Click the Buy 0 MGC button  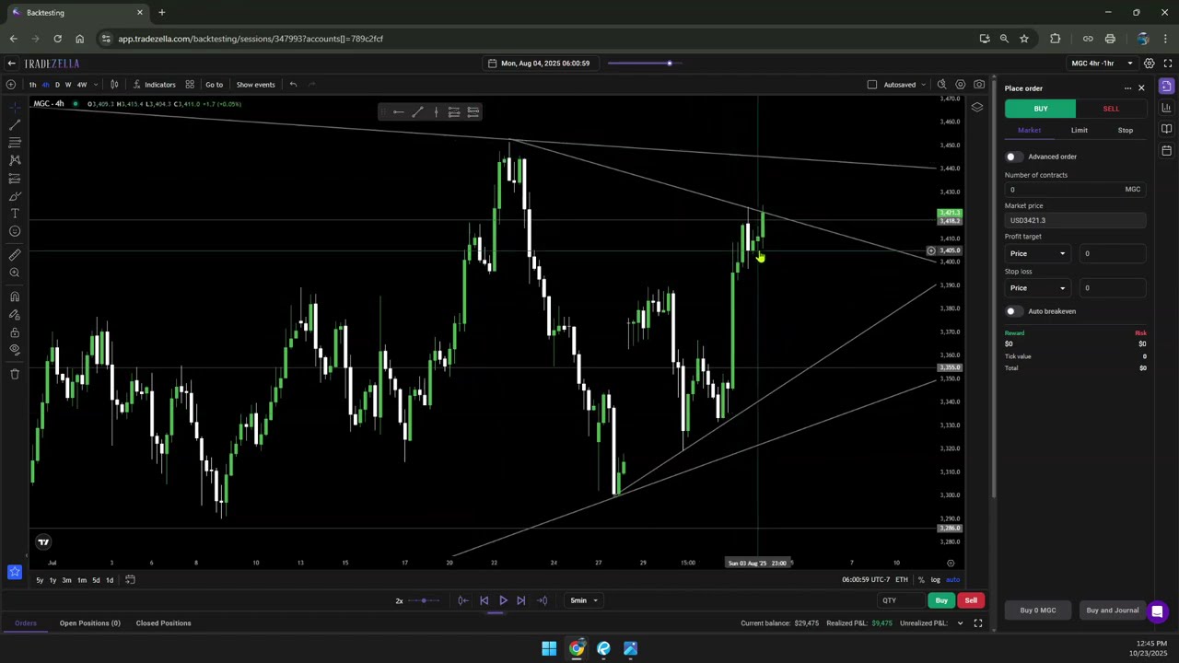(1038, 611)
